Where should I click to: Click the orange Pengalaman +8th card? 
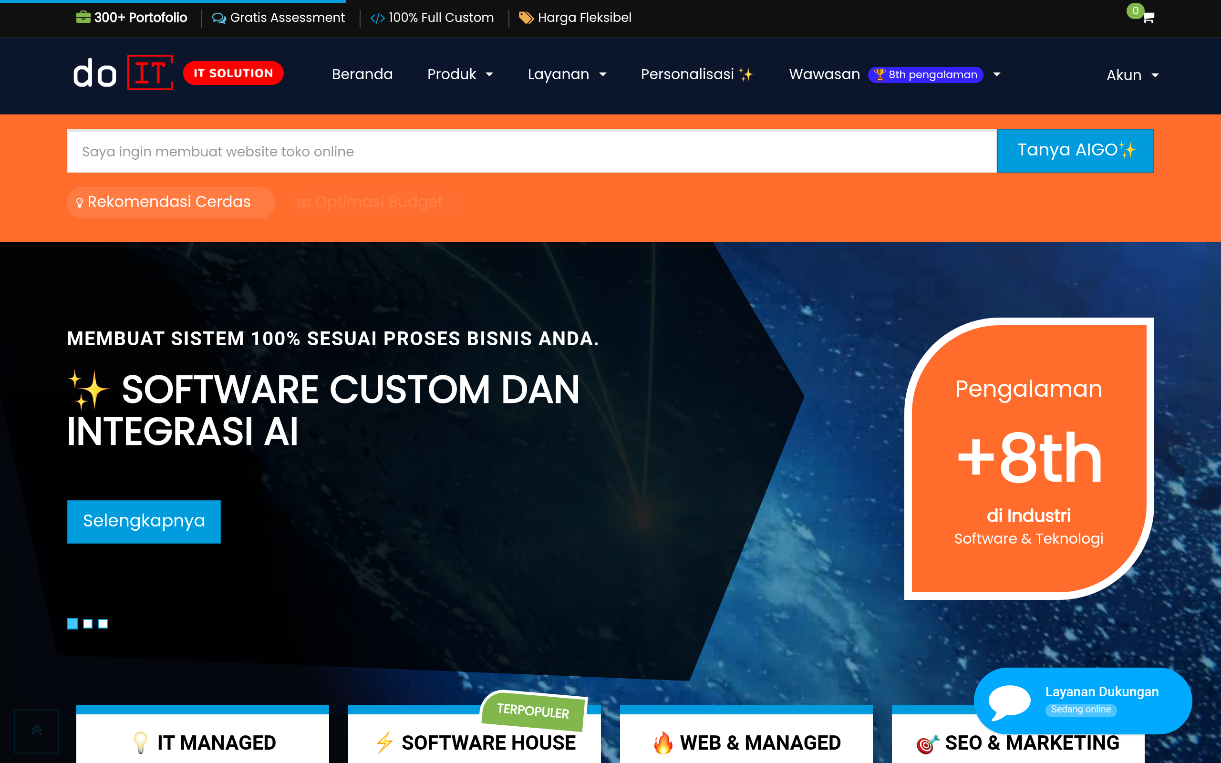[1029, 458]
